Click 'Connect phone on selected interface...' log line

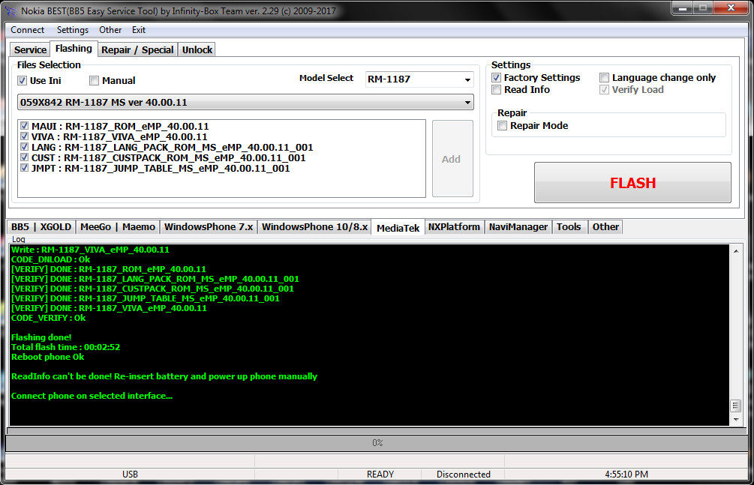[x=92, y=396]
